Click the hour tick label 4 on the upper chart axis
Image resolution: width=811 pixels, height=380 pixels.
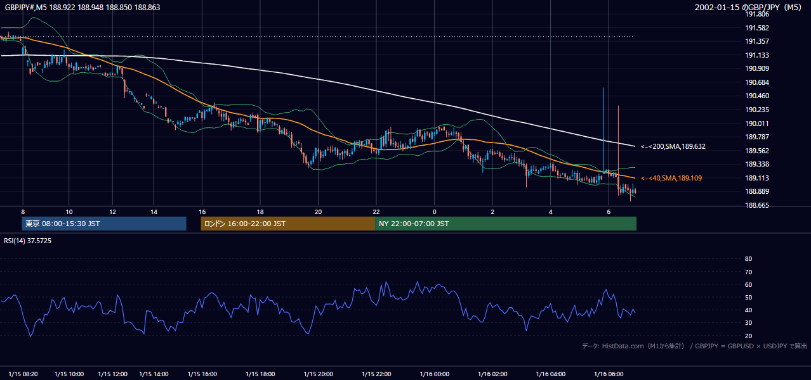[551, 212]
